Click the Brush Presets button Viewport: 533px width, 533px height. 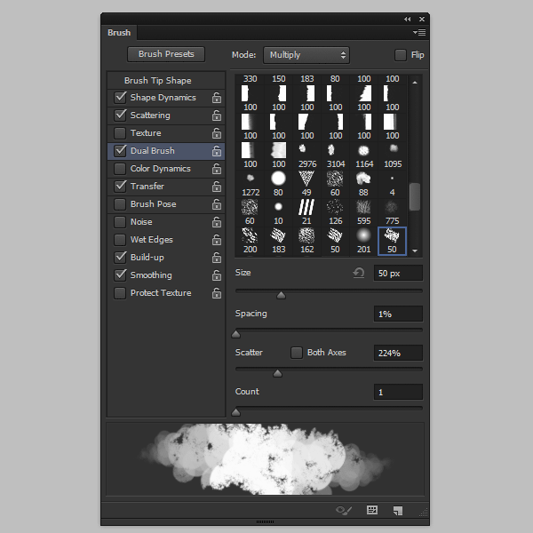(x=166, y=54)
